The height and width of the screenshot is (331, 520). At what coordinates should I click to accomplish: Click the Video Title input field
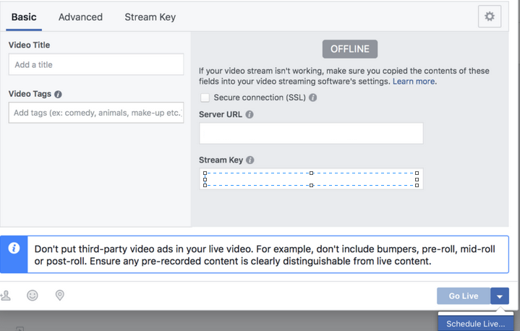[x=96, y=64]
